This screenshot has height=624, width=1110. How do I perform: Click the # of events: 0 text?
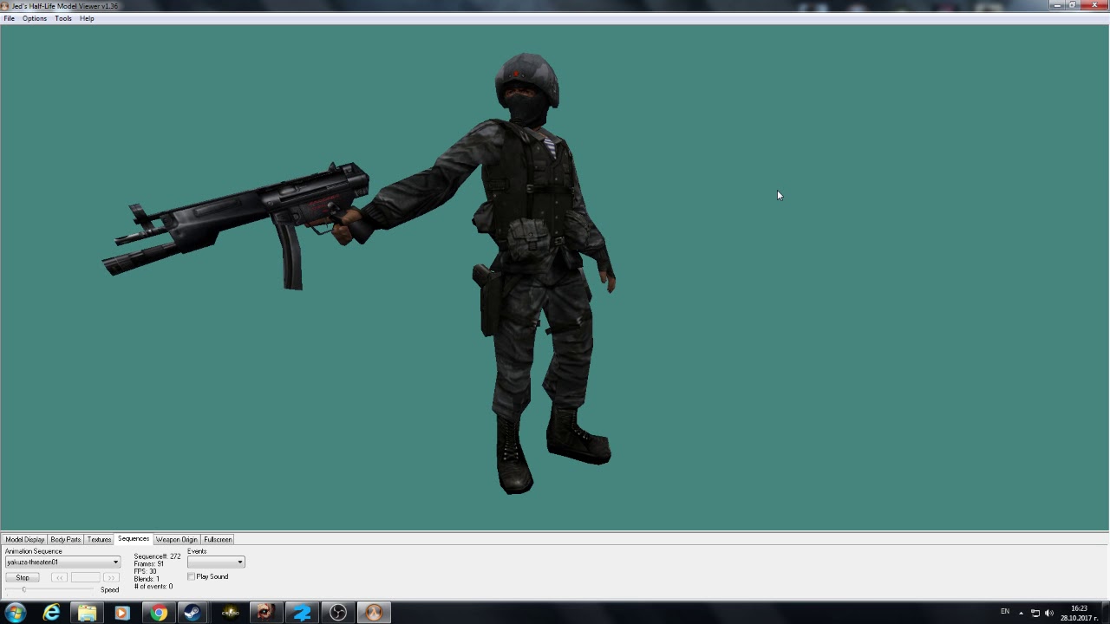pos(153,587)
